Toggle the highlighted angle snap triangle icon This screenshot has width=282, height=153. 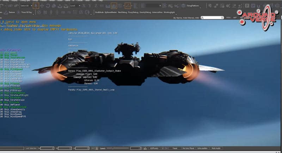(x=128, y=6)
